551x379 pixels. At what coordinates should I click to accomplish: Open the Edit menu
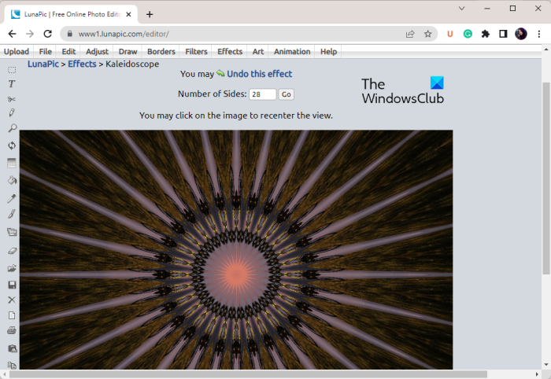point(68,52)
